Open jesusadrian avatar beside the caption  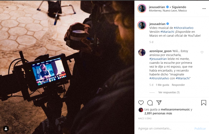click(142, 25)
